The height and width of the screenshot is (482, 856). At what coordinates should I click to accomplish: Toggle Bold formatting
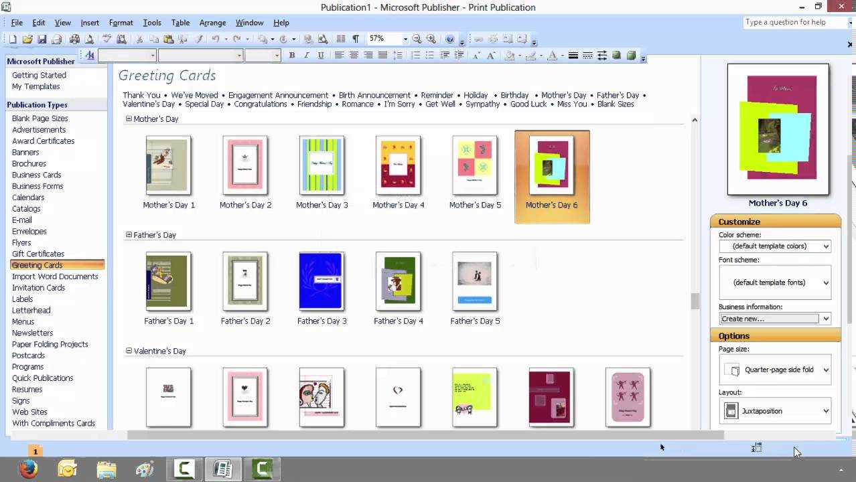pyautogui.click(x=292, y=56)
